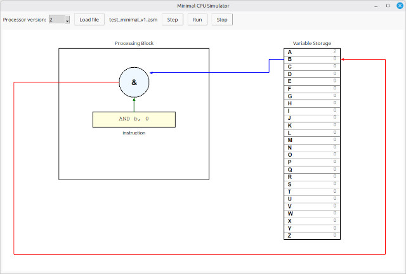Click the 'instruction' caption under the box
The height and width of the screenshot is (274, 406).
(134, 133)
